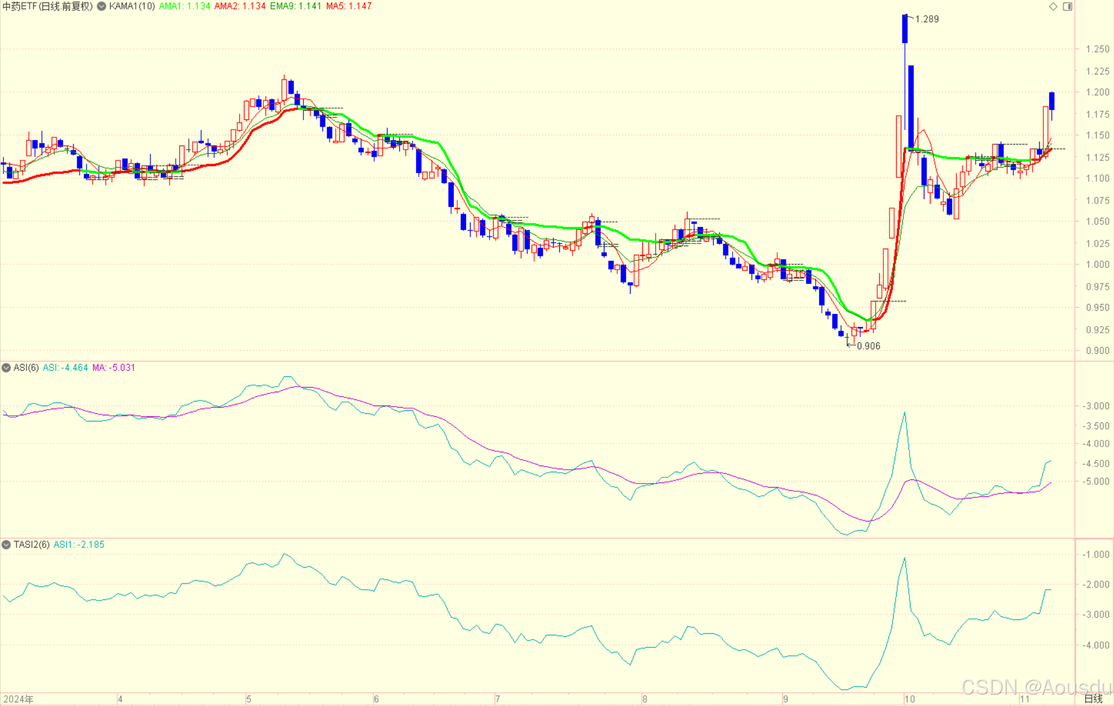This screenshot has width=1114, height=706.
Task: Click the 1.289 high price annotation
Action: tap(927, 19)
